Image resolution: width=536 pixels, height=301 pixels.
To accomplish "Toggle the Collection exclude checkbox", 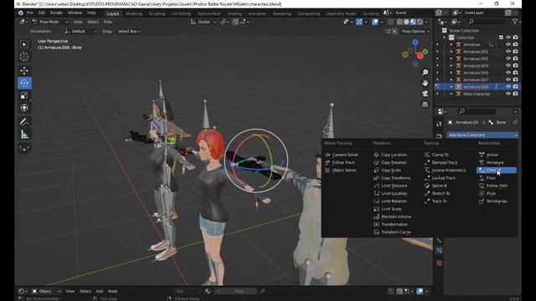I will (x=501, y=38).
